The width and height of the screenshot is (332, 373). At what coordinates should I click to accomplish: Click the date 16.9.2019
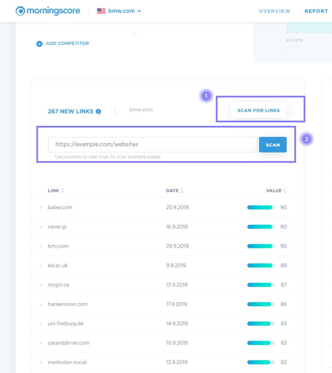click(177, 227)
